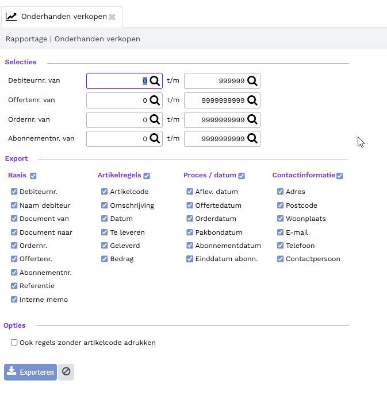Screen dimensions: 387x396
Task: Toggle the Contactinformatie group checkbox
Action: click(340, 176)
